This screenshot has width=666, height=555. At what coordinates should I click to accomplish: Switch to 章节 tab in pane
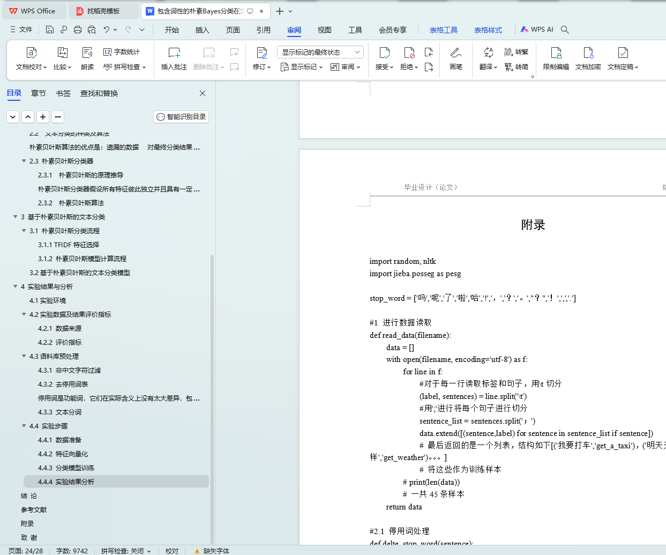(39, 93)
